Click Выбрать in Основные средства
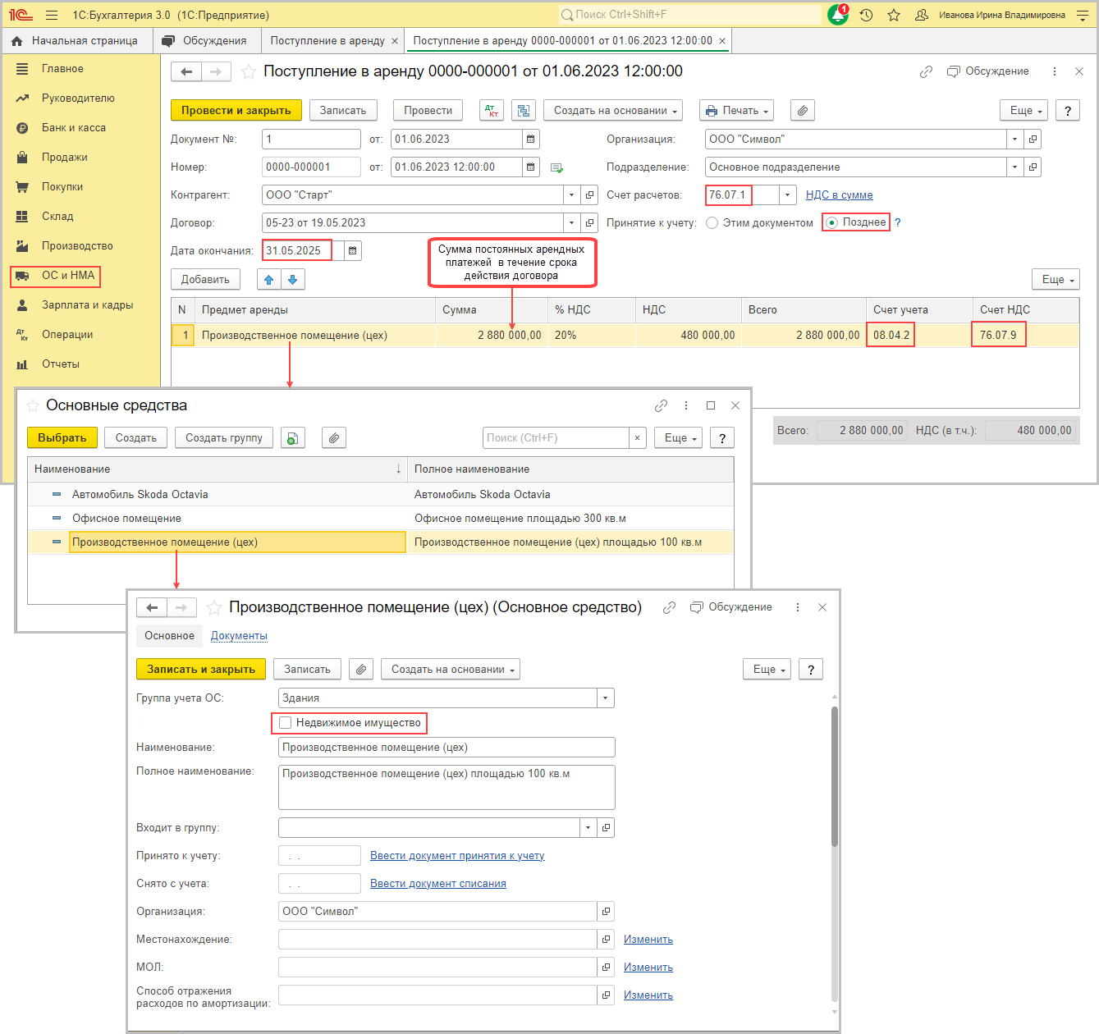The width and height of the screenshot is (1099, 1034). tap(62, 438)
